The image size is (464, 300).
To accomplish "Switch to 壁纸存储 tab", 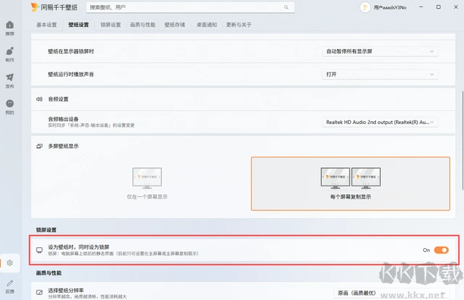I will tap(174, 25).
